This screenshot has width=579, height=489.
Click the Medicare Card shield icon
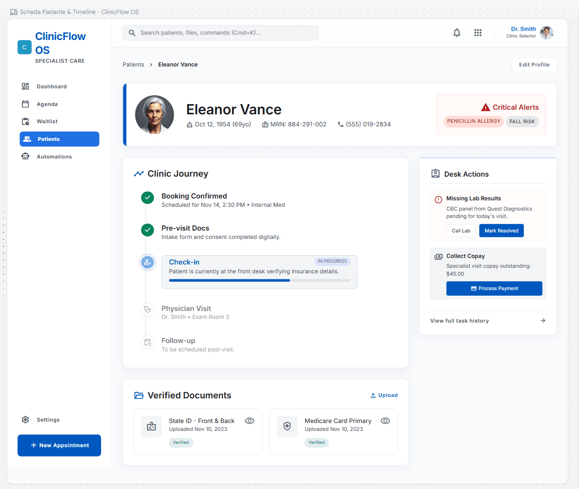[287, 426]
